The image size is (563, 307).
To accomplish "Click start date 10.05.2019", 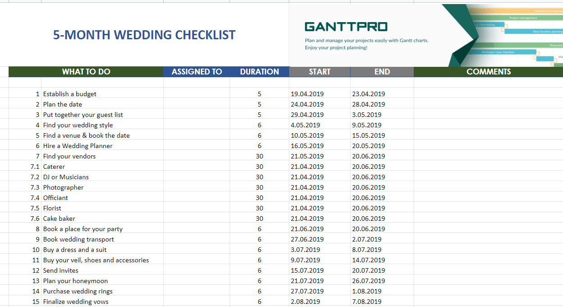I will pos(320,135).
